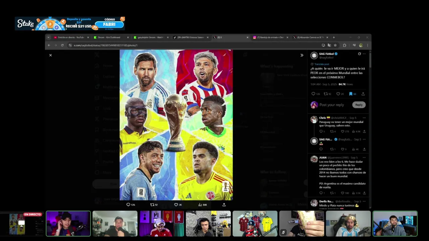Collapse the side panel with double-chevron icon

(x=302, y=55)
